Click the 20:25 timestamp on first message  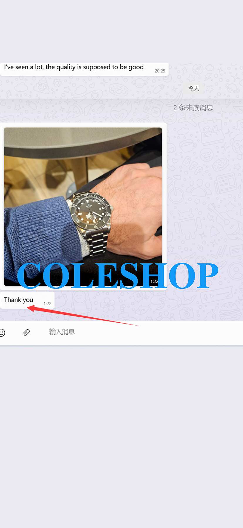tap(160, 71)
